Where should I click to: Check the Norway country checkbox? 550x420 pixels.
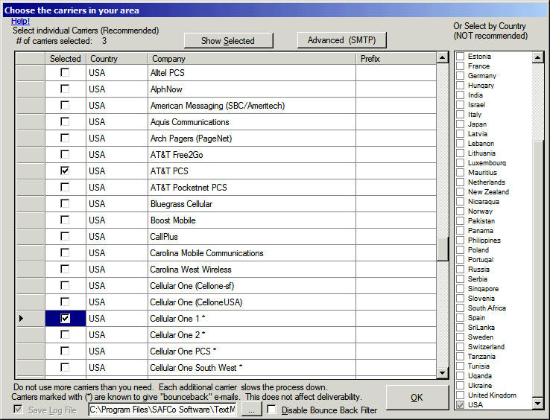click(461, 211)
